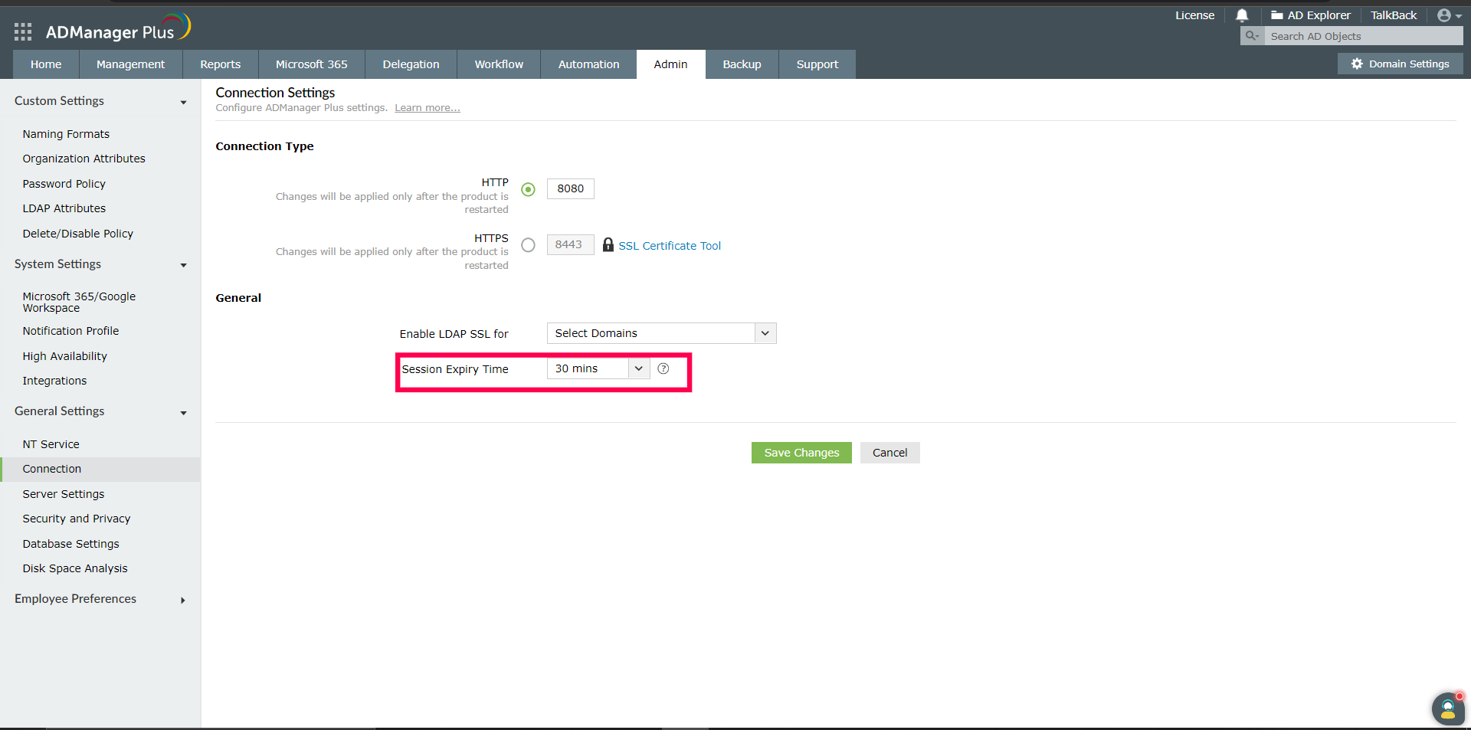Open Delete/Disable Policy
Image resolution: width=1471 pixels, height=730 pixels.
click(77, 234)
